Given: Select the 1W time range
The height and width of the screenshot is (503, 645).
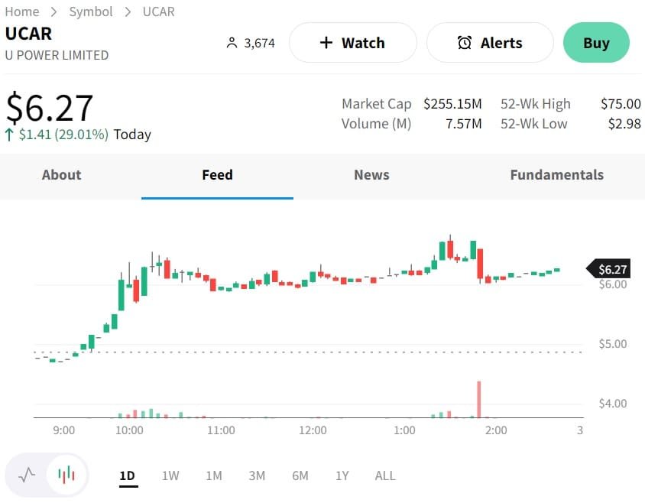Looking at the screenshot, I should pyautogui.click(x=170, y=475).
